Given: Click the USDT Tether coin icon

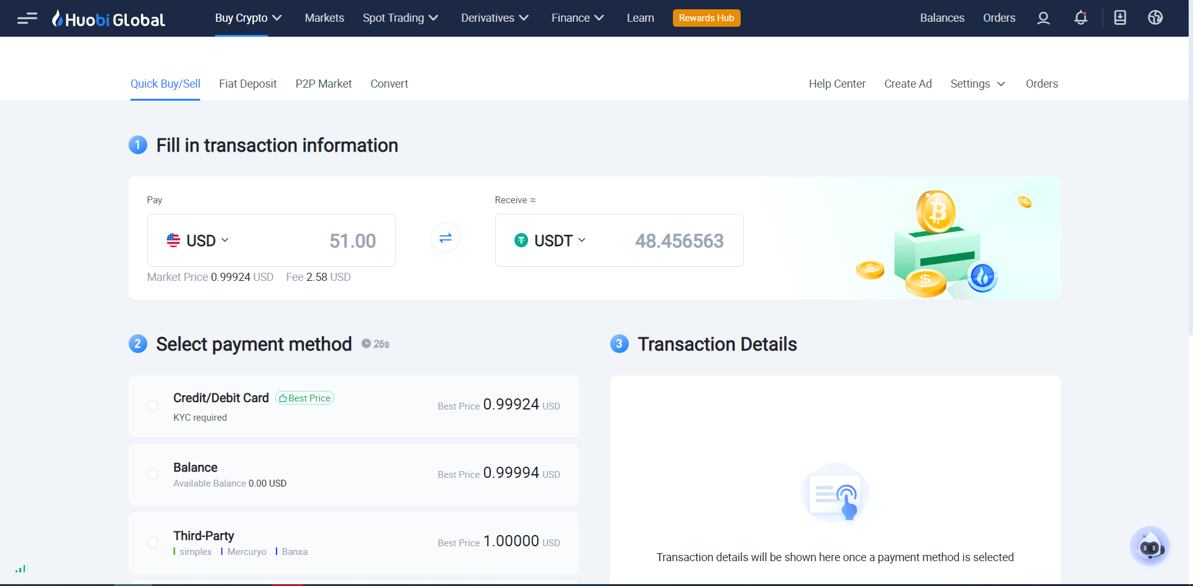Looking at the screenshot, I should pos(521,240).
